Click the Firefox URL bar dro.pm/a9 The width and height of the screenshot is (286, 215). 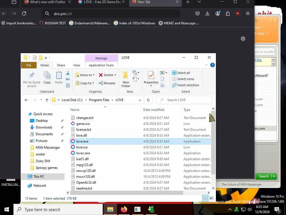(111, 14)
